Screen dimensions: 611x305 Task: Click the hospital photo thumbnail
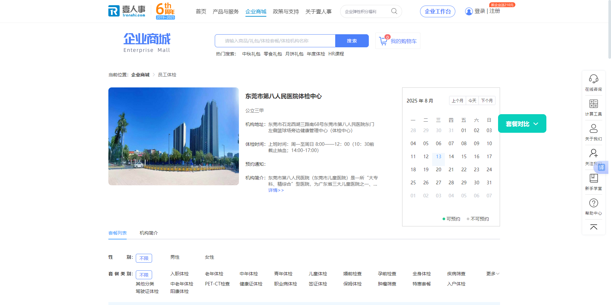click(174, 136)
